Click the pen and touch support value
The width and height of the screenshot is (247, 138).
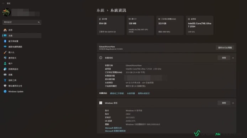(136, 86)
